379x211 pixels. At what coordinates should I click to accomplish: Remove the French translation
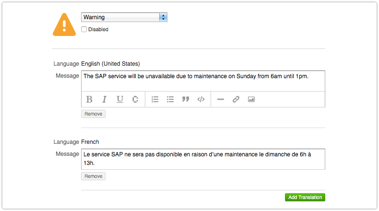click(93, 176)
